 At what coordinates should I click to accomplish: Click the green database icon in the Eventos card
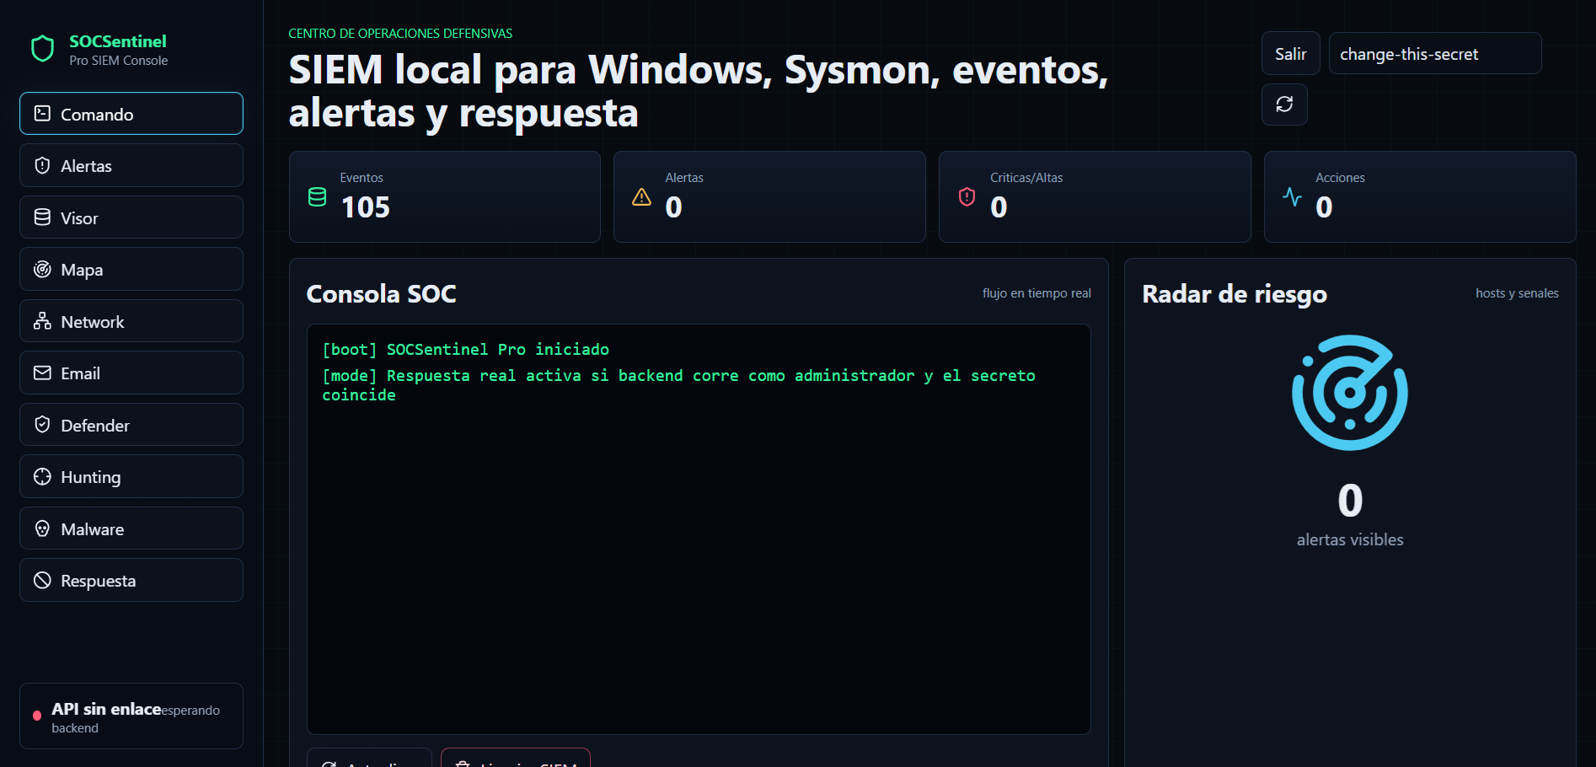317,197
